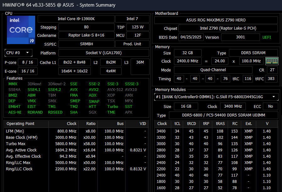Click the E-core 16 / 16 value
This screenshot has width=282, height=192.
coord(28,71)
